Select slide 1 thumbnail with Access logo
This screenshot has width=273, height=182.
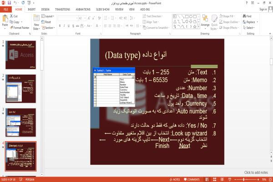[x=21, y=55]
